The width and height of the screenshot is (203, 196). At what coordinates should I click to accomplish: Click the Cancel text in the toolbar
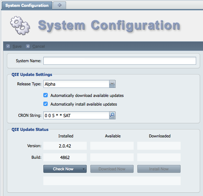point(38,46)
